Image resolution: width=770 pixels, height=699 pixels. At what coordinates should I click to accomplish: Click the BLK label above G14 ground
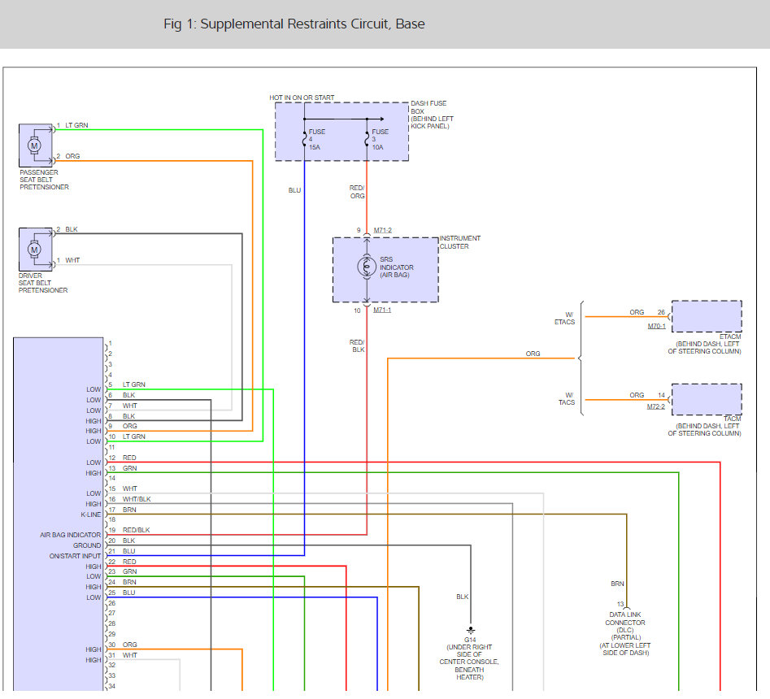click(x=462, y=597)
